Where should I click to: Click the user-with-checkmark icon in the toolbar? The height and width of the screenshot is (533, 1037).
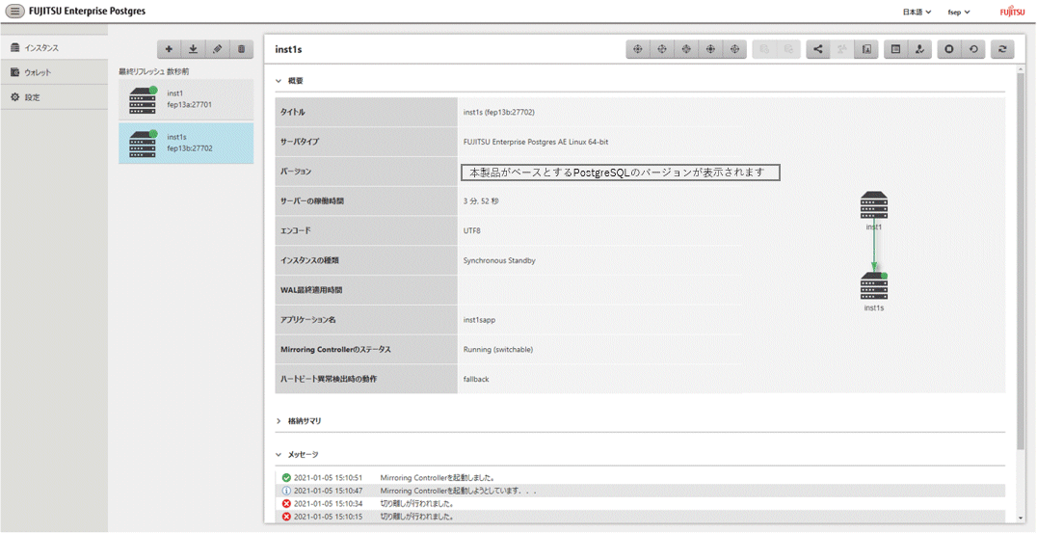pos(920,49)
